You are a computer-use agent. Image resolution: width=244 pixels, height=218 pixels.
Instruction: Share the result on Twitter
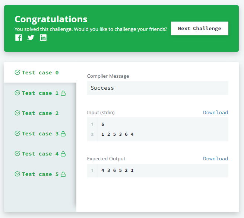click(31, 38)
